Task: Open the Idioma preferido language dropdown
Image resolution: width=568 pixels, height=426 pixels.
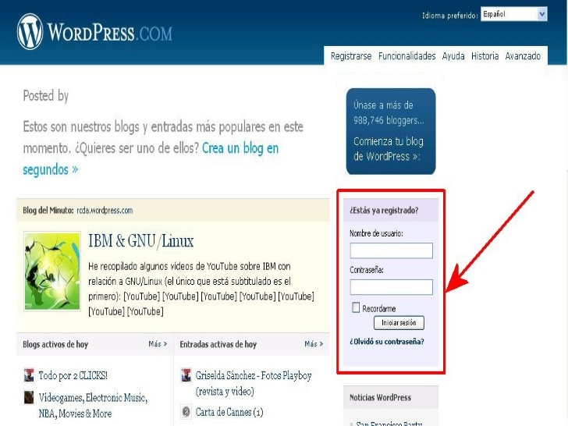Action: point(513,15)
